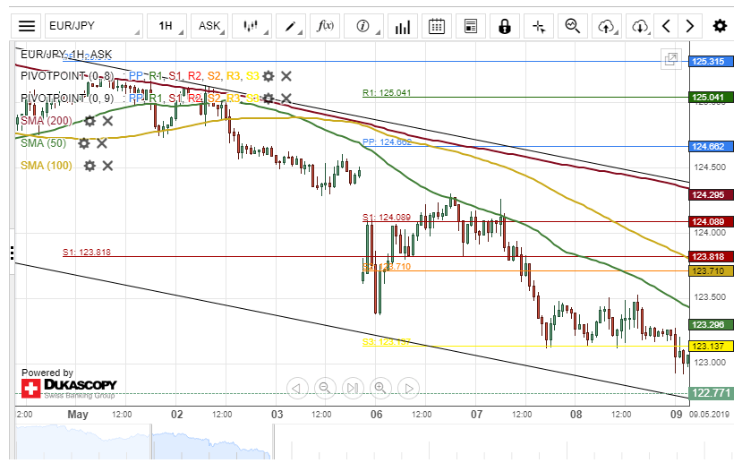The height and width of the screenshot is (463, 742).
Task: Click the news list icon
Action: pos(471,26)
